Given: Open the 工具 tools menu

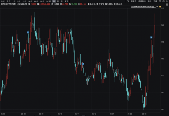Looking at the screenshot, I should (155, 1).
